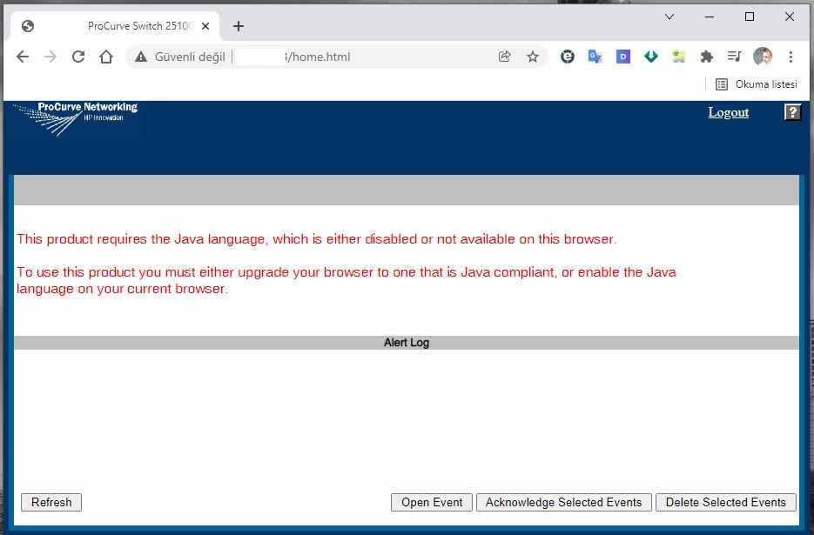
Task: Click the share page icon in address bar
Action: pos(504,57)
